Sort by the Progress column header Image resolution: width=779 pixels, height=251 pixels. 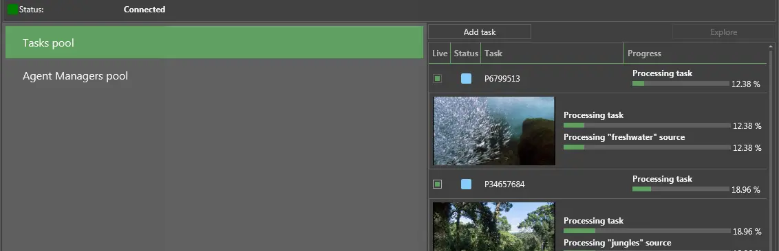pyautogui.click(x=696, y=53)
